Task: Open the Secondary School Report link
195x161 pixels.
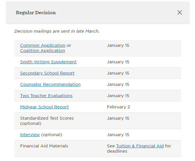Action: [x=47, y=73]
